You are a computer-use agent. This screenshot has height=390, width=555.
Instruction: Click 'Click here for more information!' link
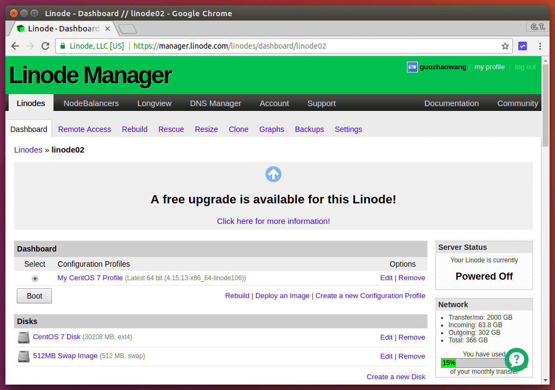273,221
